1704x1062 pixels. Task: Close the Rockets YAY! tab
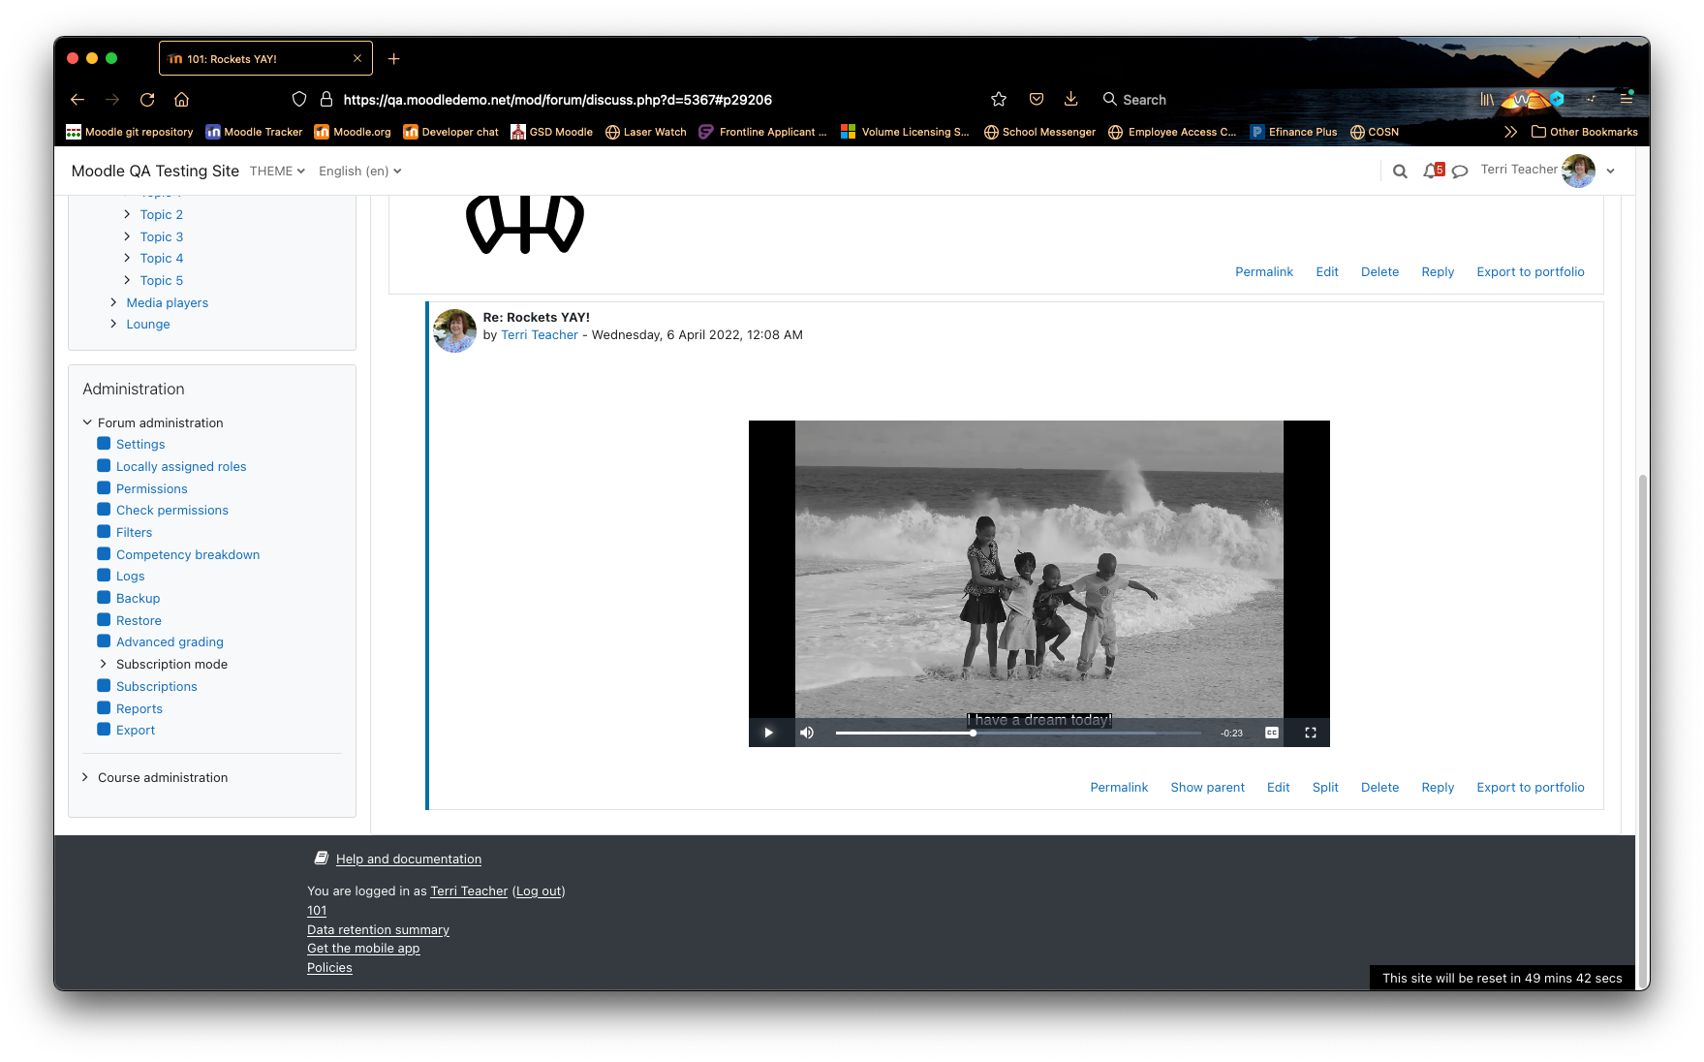pos(356,58)
